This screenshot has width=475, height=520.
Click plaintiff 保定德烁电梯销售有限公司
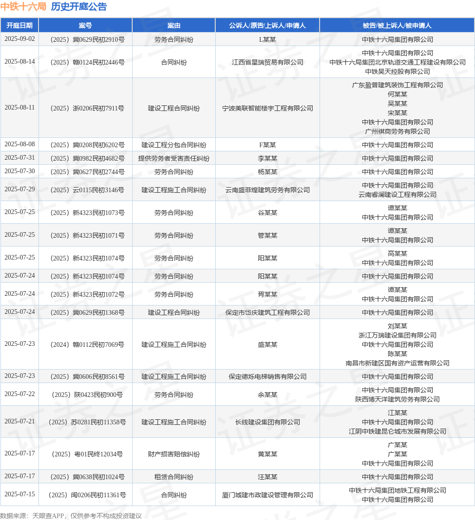point(267,377)
